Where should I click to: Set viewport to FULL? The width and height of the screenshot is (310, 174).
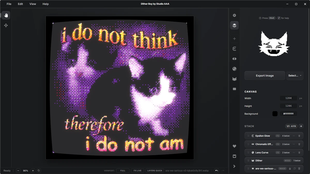123,171
